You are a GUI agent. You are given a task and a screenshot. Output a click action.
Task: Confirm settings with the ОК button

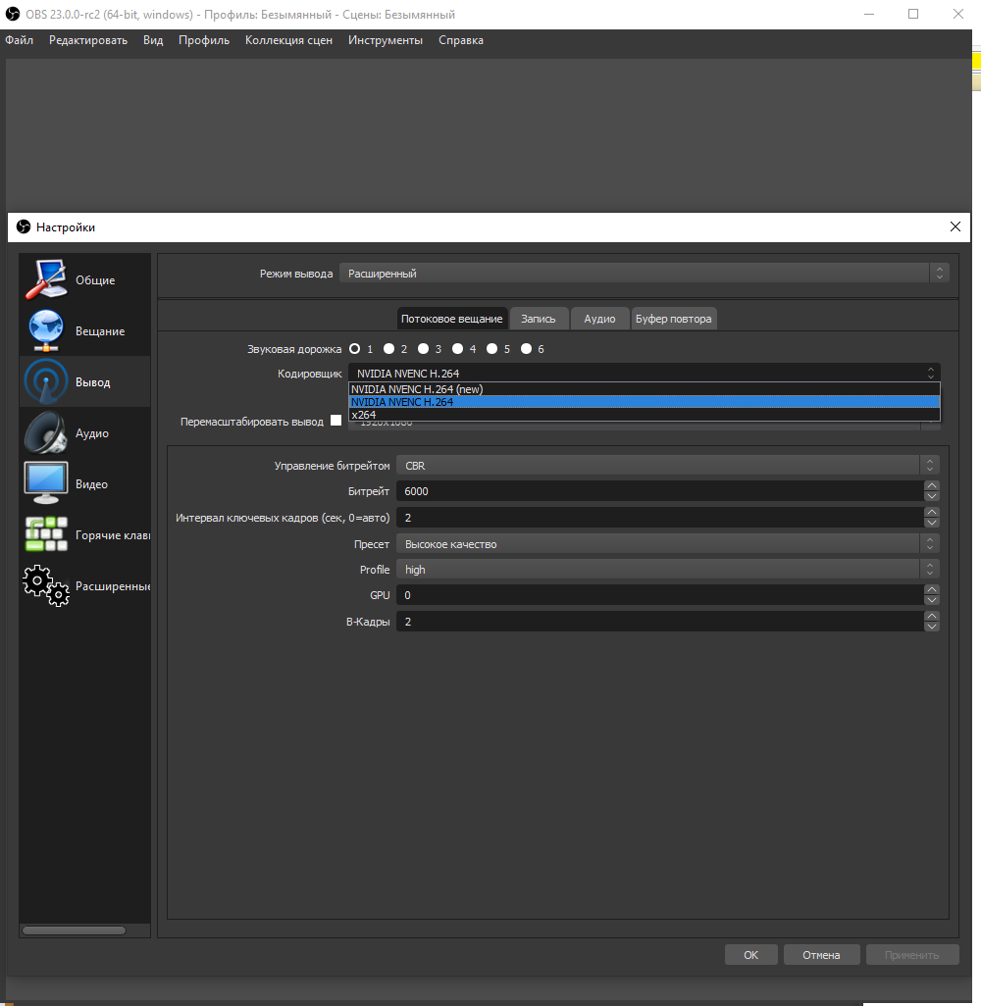coord(751,955)
